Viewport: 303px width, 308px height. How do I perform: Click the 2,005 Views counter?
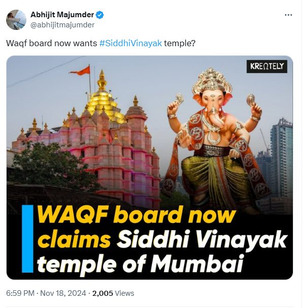pyautogui.click(x=113, y=293)
